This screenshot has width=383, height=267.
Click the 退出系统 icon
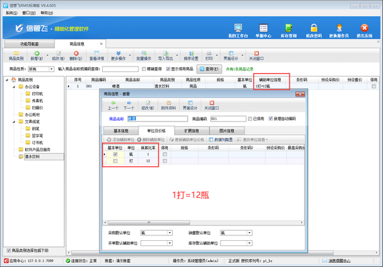pos(364,28)
